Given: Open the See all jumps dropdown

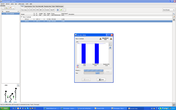Looking at the screenshot, I should 169,10.
